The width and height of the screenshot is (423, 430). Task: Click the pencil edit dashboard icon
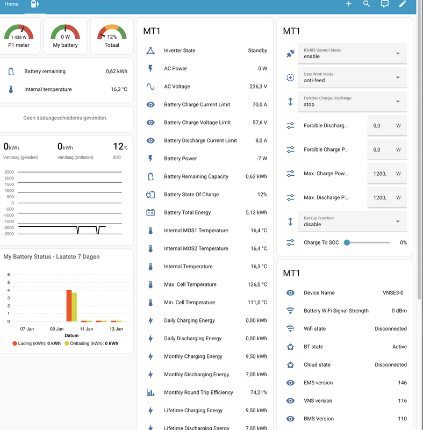pos(403,4)
